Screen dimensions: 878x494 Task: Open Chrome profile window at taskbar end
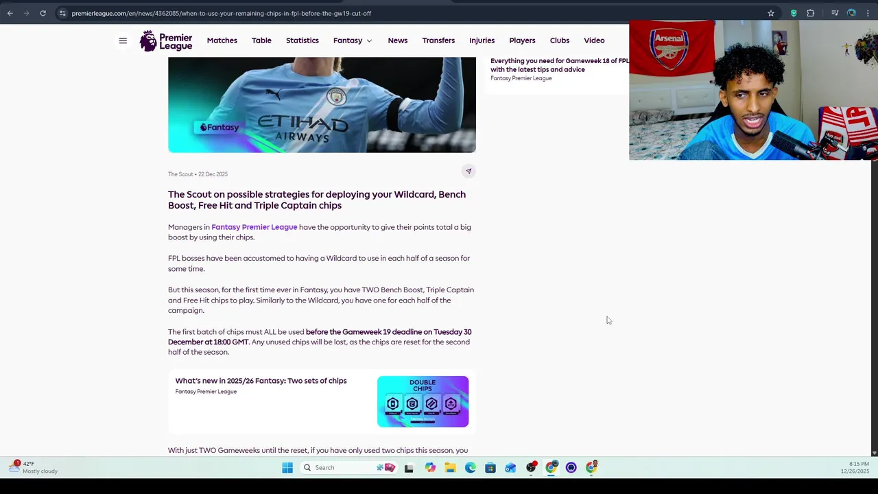tap(591, 468)
